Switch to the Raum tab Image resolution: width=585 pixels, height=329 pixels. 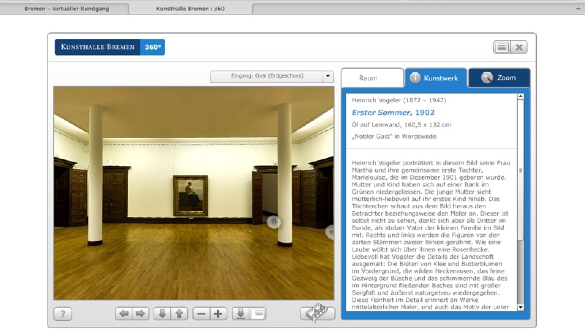point(368,78)
